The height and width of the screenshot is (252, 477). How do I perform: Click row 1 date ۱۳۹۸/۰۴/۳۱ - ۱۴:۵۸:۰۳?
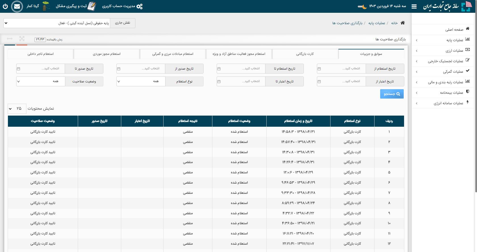pos(298,132)
